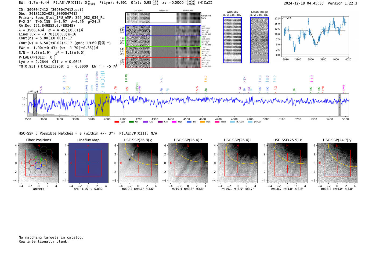This screenshot has height=256, width=376.
Task: Open the Lineflux Map panel
Action: [88, 163]
